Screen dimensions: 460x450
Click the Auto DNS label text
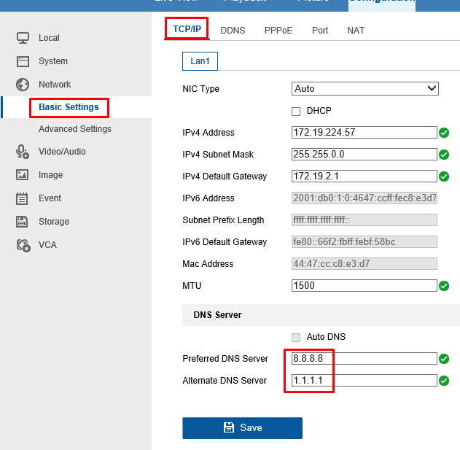click(326, 337)
